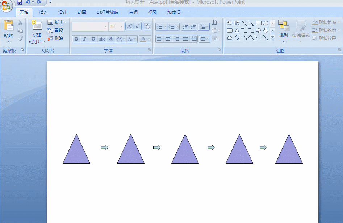The width and height of the screenshot is (343, 223).
Task: Select the isosceles triangle shape in gallery
Action: click(x=237, y=30)
